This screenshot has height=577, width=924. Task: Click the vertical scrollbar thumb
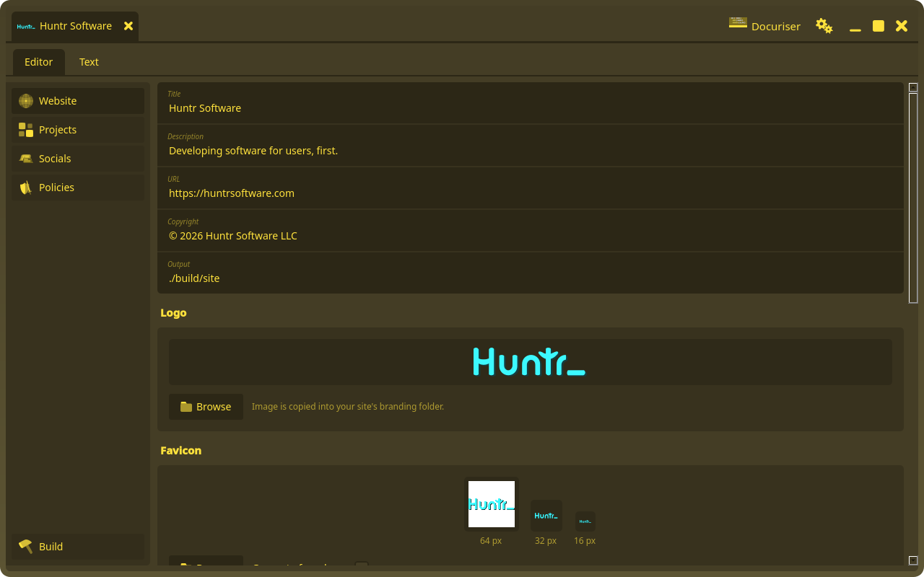coord(913,198)
